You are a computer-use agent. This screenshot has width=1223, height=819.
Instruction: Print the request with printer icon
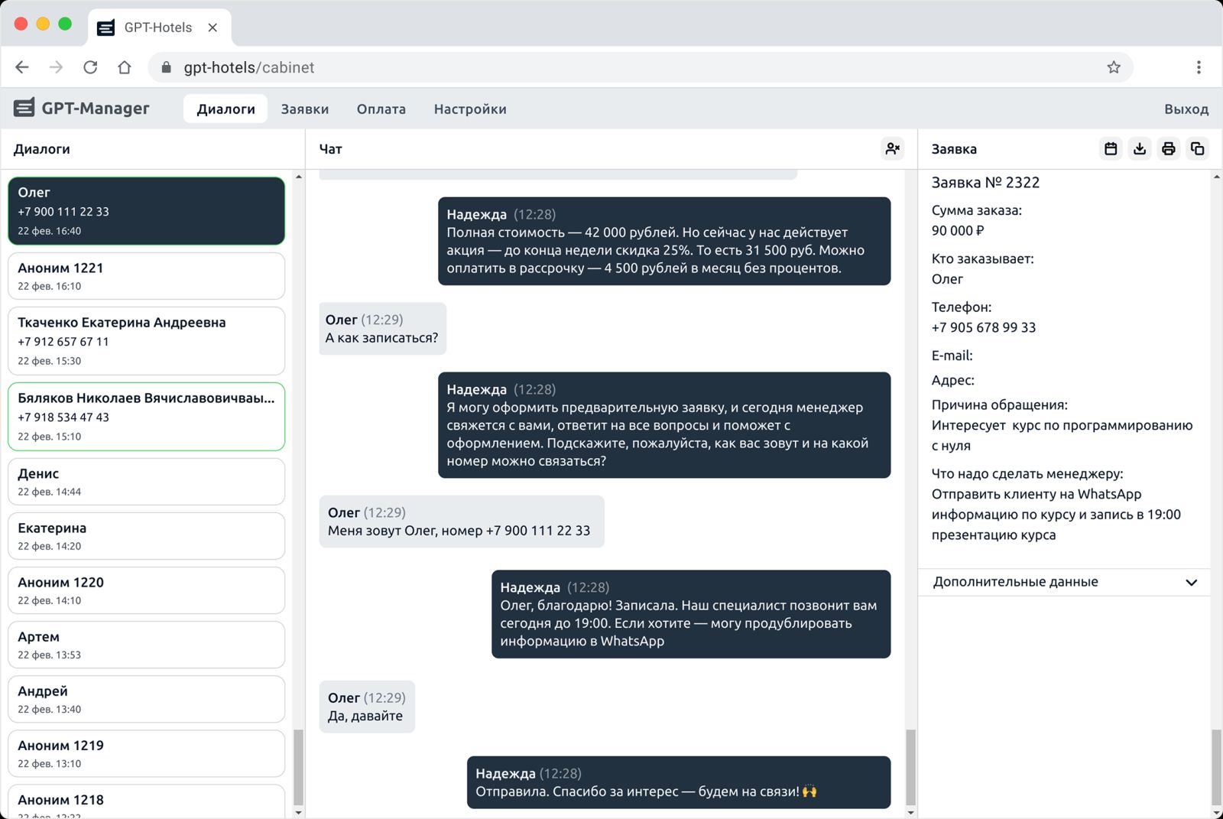click(x=1168, y=148)
